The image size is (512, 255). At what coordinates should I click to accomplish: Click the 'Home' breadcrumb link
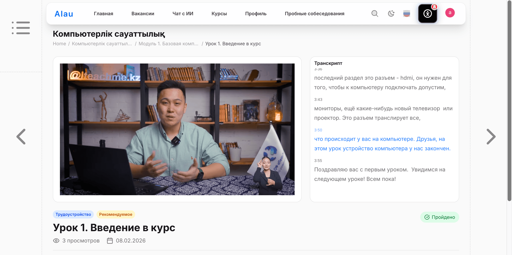[x=59, y=44]
